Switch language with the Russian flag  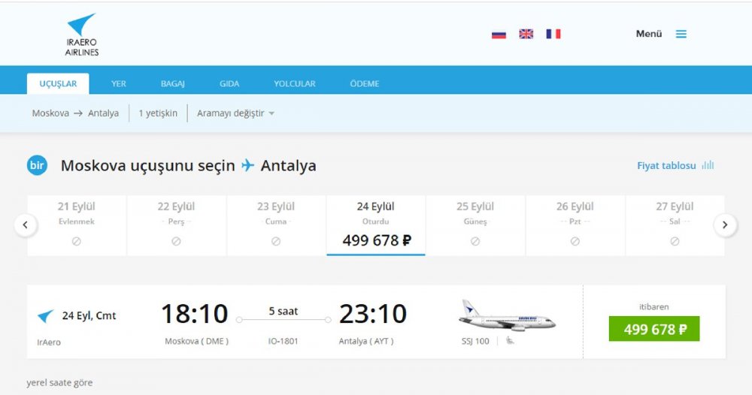pos(499,34)
